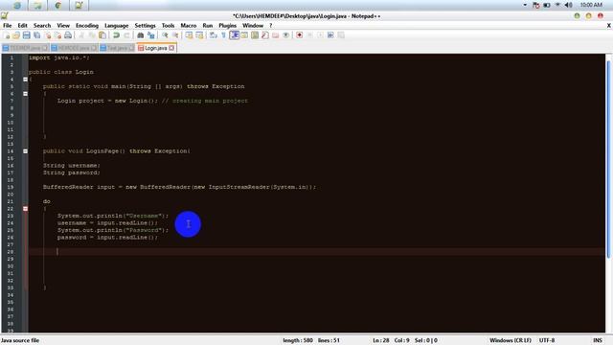This screenshot has width=613, height=345.
Task: Click the Zoom Out magnifier icon
Action: [x=175, y=35]
